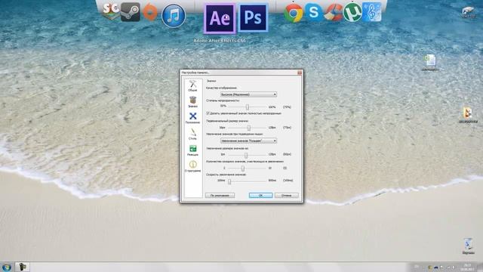Open the display quality dropdown
The width and height of the screenshot is (483, 272).
tap(248, 94)
